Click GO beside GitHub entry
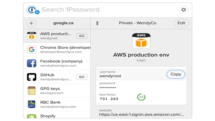Viewport: 215px width, 121px height. coord(82,77)
